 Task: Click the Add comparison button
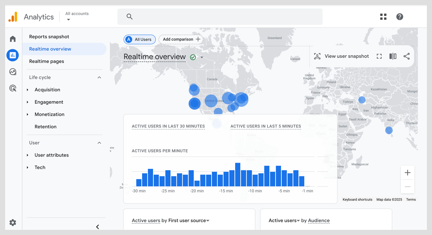(181, 39)
